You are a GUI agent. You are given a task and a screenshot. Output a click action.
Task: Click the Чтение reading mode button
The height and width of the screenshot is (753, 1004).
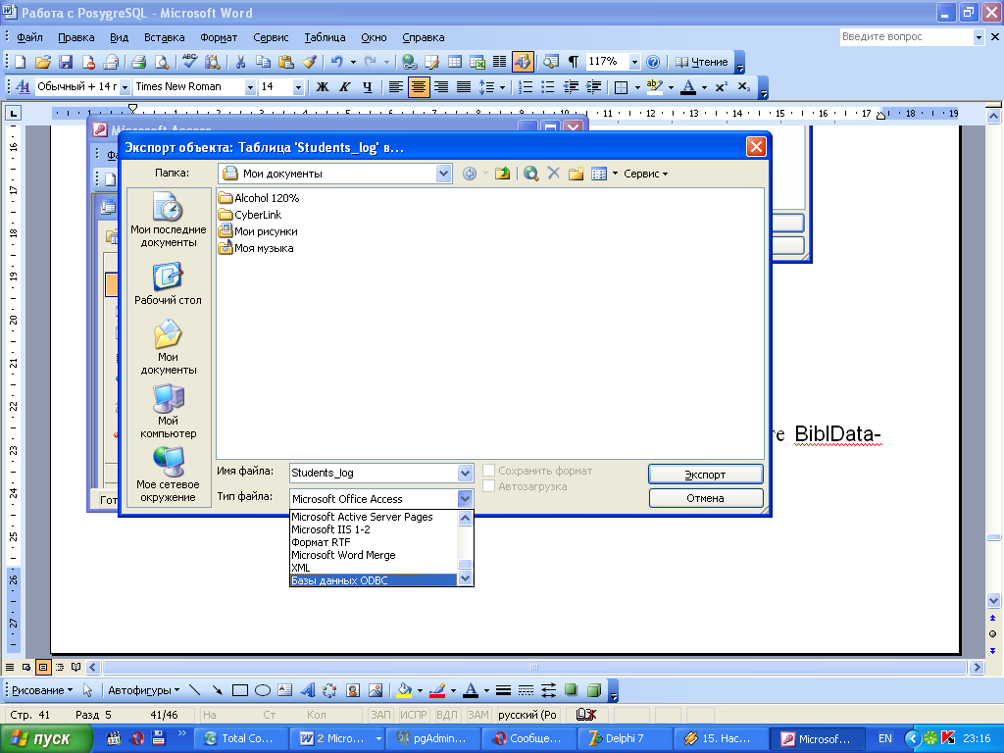click(702, 62)
